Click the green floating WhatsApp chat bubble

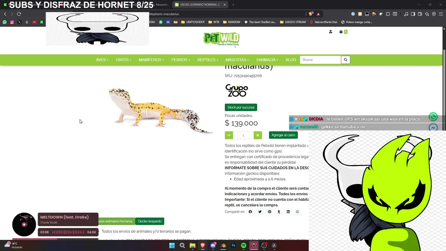(433, 117)
